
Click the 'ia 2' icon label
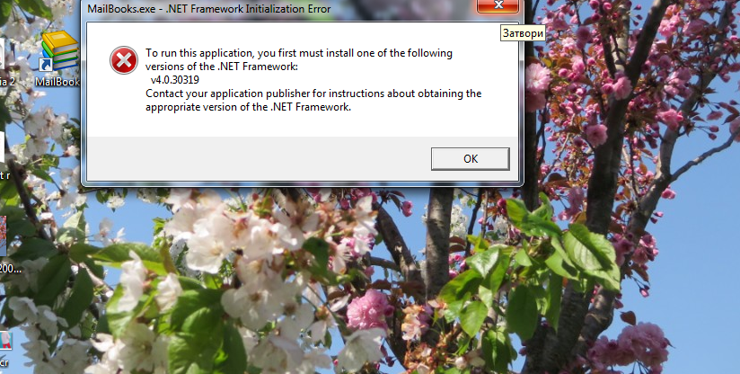click(x=7, y=81)
